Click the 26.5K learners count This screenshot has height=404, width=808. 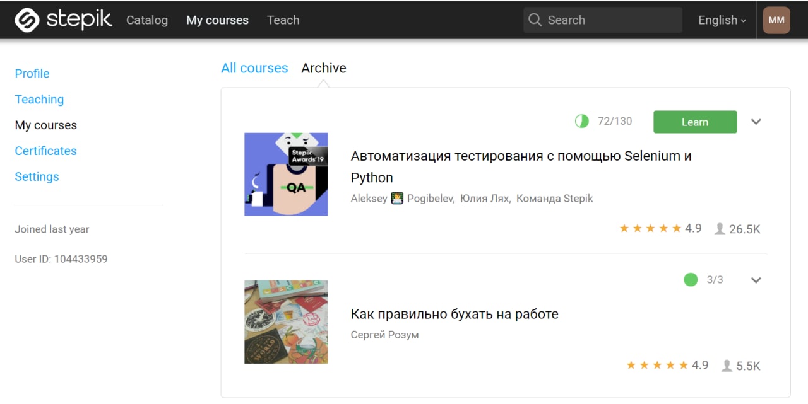point(745,229)
